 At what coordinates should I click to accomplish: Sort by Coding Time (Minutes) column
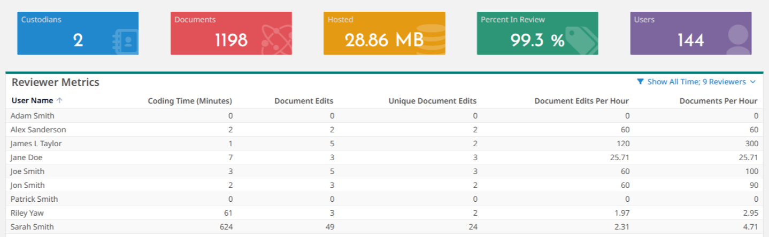click(189, 100)
